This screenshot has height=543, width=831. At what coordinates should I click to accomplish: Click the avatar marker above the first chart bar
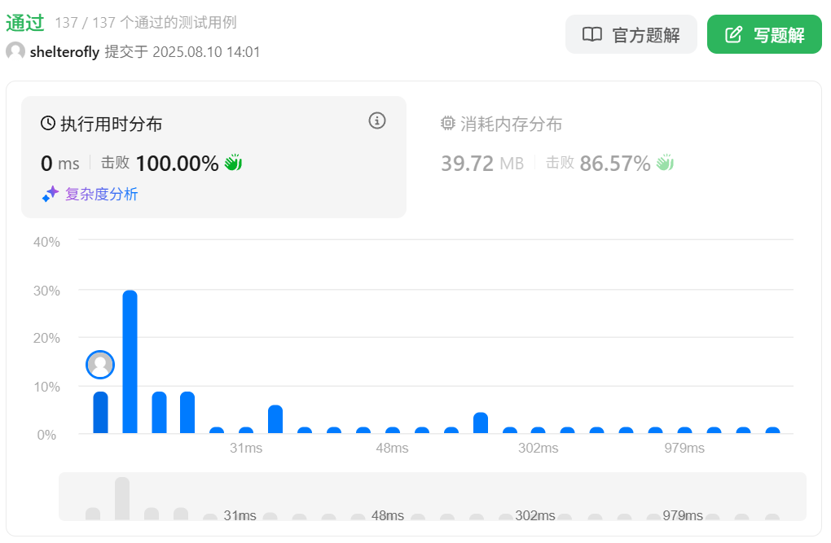[x=100, y=365]
